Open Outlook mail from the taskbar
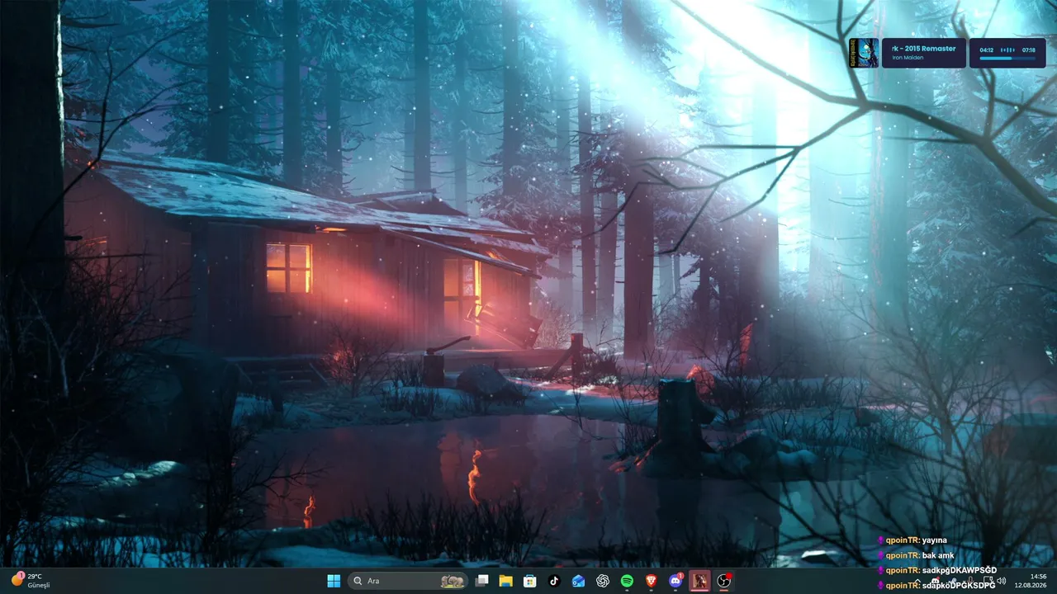The image size is (1057, 594). pos(579,581)
